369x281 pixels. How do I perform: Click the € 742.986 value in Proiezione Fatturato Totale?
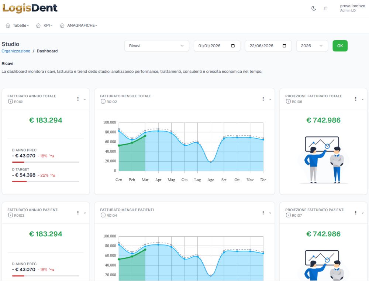click(x=323, y=120)
